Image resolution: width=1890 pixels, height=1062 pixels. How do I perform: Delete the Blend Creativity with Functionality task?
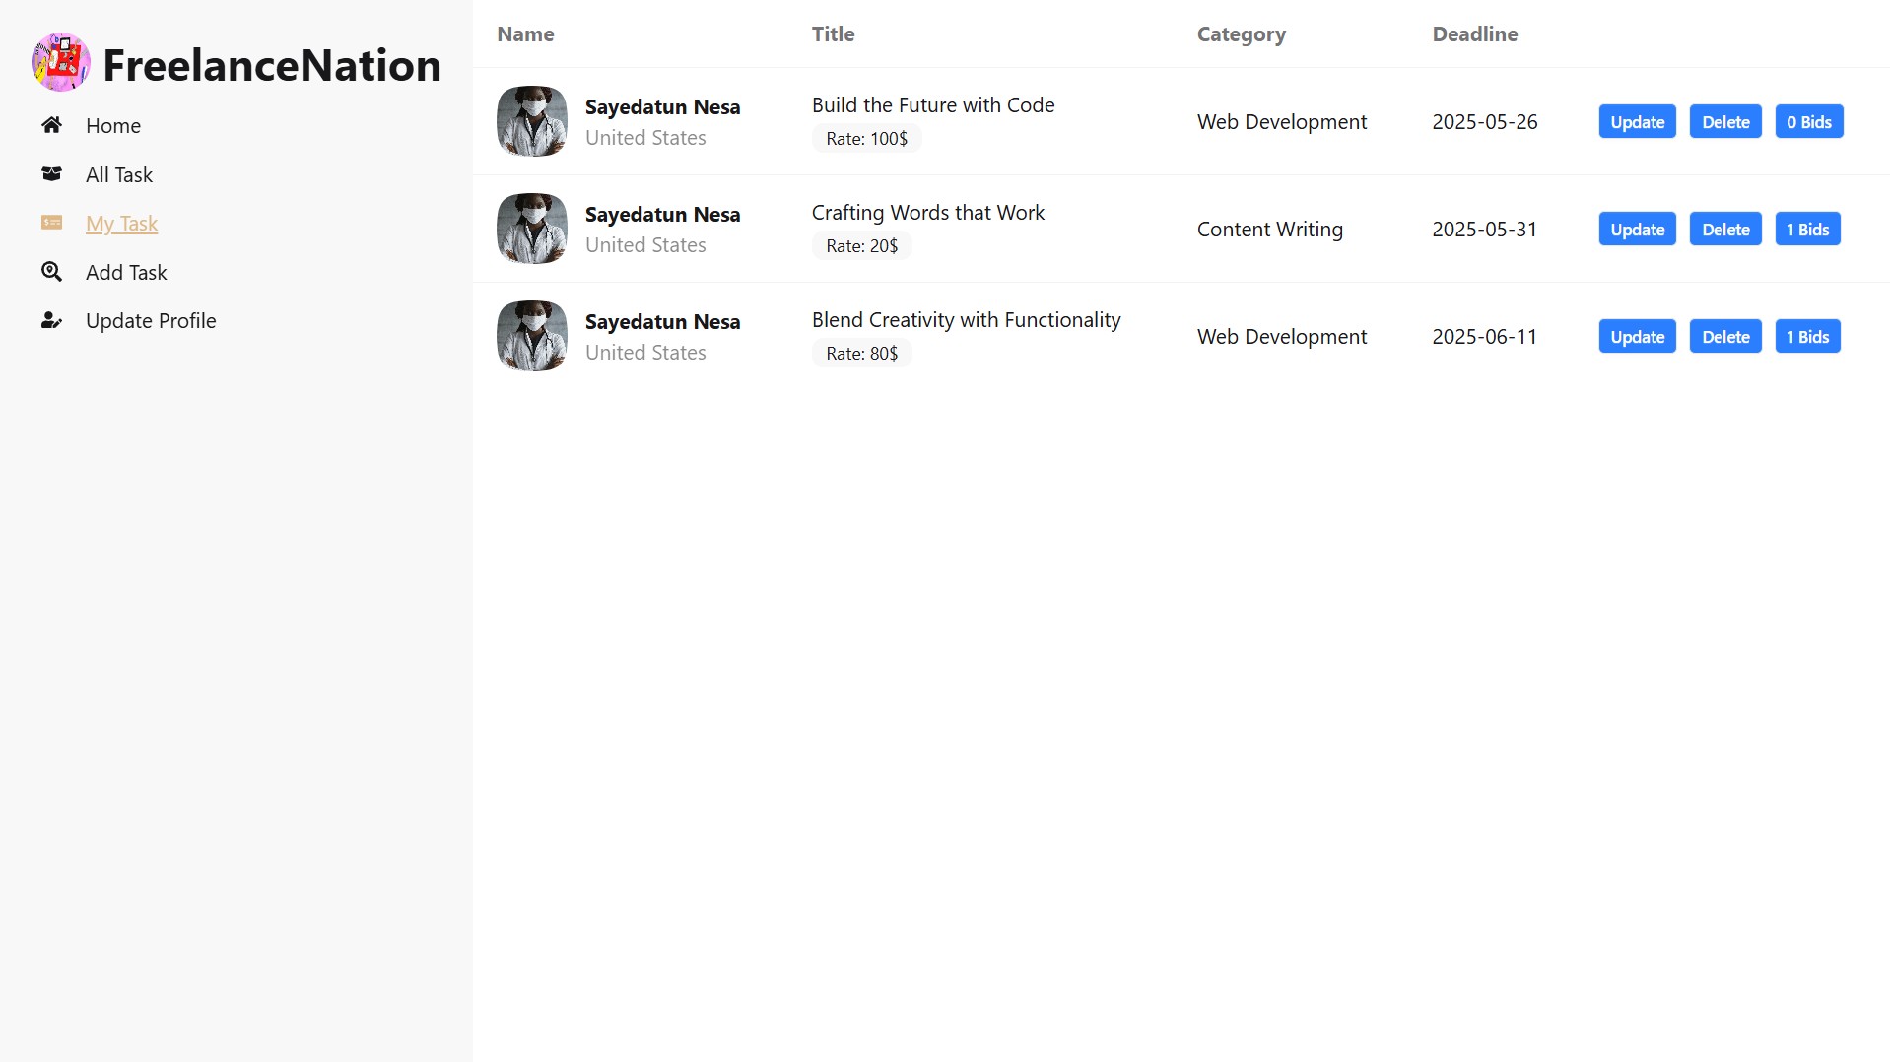tap(1725, 337)
